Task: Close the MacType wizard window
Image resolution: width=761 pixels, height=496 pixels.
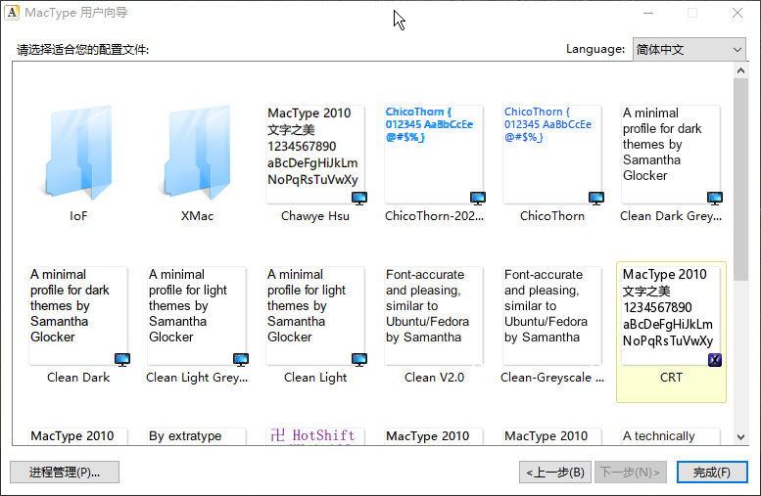Action: click(737, 13)
